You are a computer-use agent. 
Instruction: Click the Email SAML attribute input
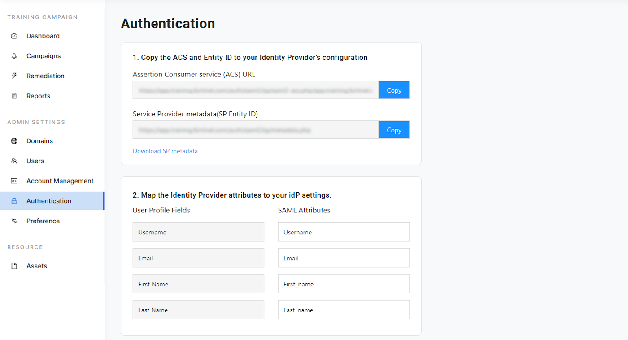344,258
